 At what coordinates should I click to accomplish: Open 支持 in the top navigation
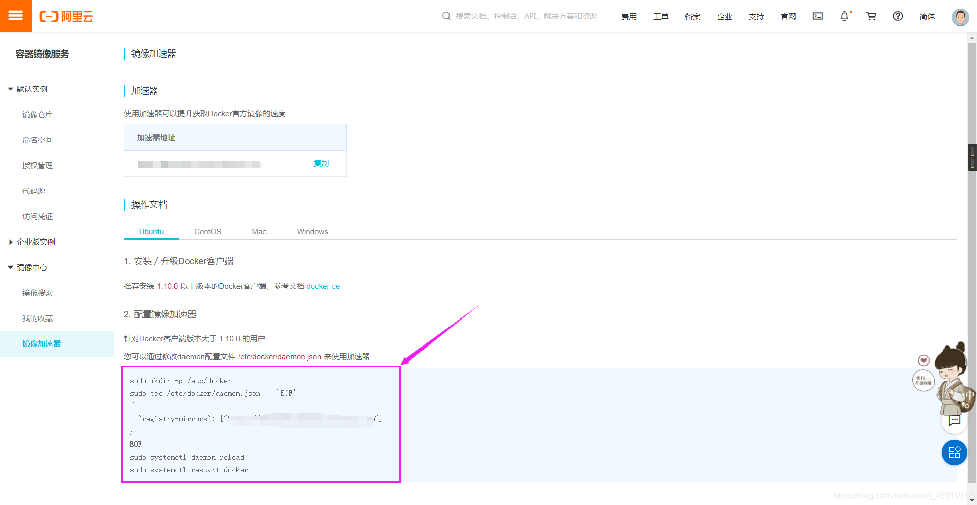click(756, 17)
